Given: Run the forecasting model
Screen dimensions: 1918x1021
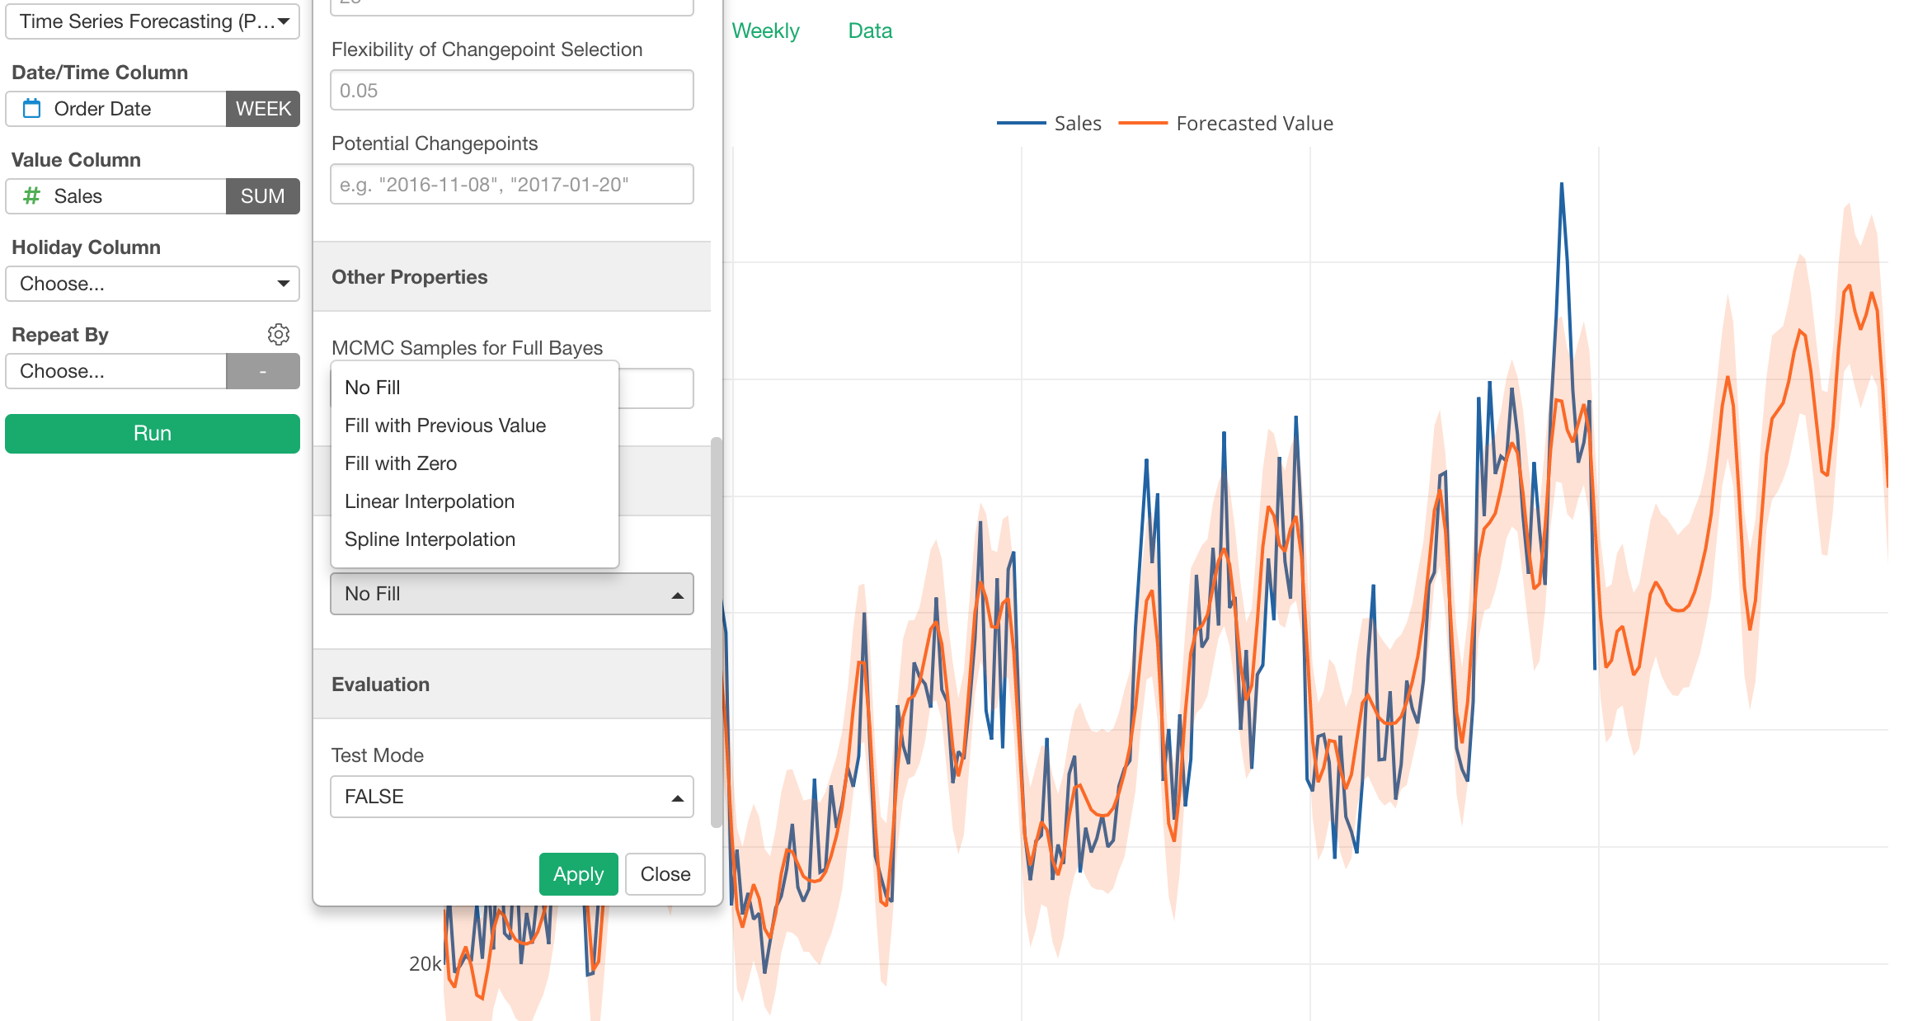Looking at the screenshot, I should [152, 432].
